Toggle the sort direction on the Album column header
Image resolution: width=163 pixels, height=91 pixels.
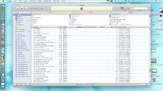[84, 27]
